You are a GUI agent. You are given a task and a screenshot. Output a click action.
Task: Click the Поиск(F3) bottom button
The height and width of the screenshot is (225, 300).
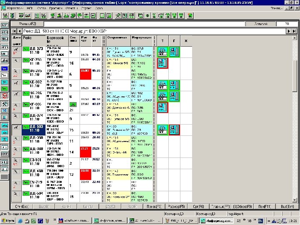tap(154, 206)
